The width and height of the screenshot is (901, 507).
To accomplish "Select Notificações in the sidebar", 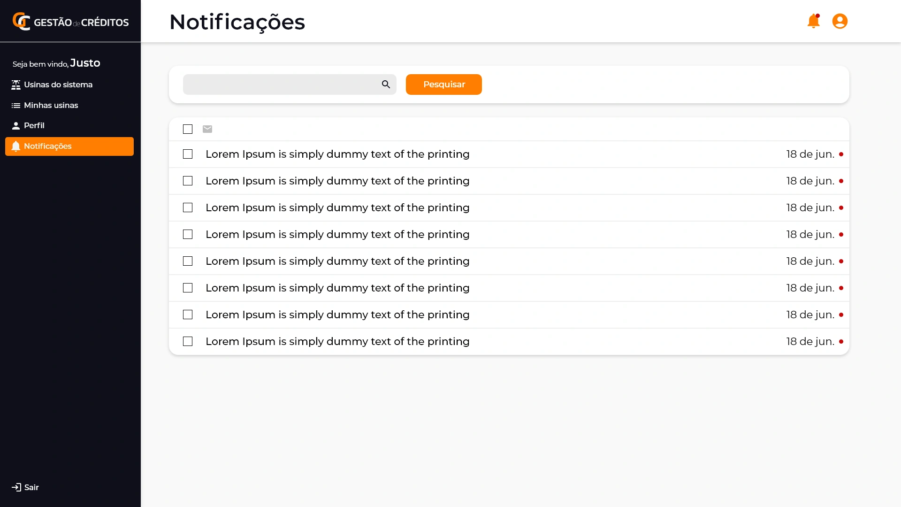I will click(48, 146).
